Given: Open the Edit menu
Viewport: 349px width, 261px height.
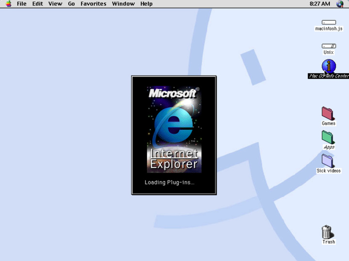Looking at the screenshot, I should point(37,4).
